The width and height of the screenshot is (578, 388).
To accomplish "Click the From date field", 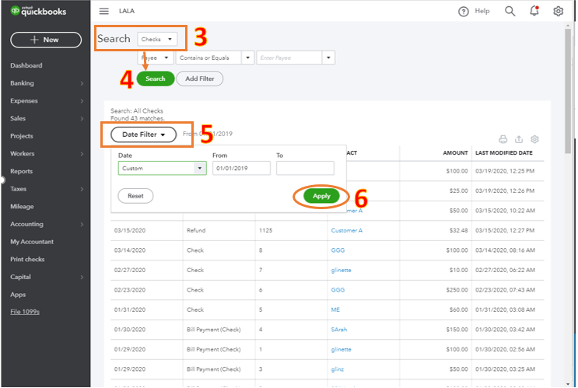I will (x=241, y=169).
